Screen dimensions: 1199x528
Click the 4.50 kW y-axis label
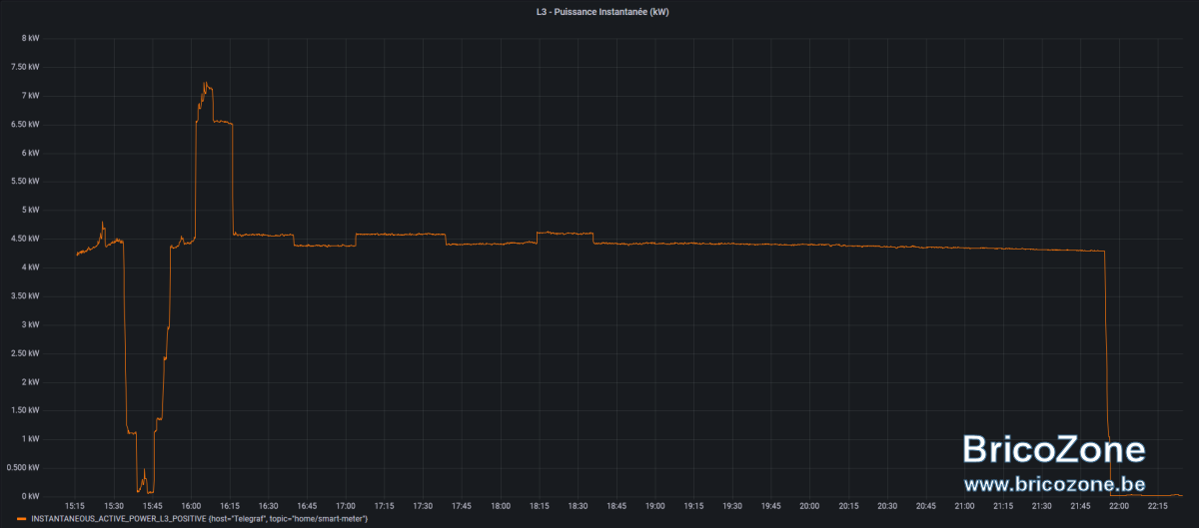pyautogui.click(x=25, y=239)
